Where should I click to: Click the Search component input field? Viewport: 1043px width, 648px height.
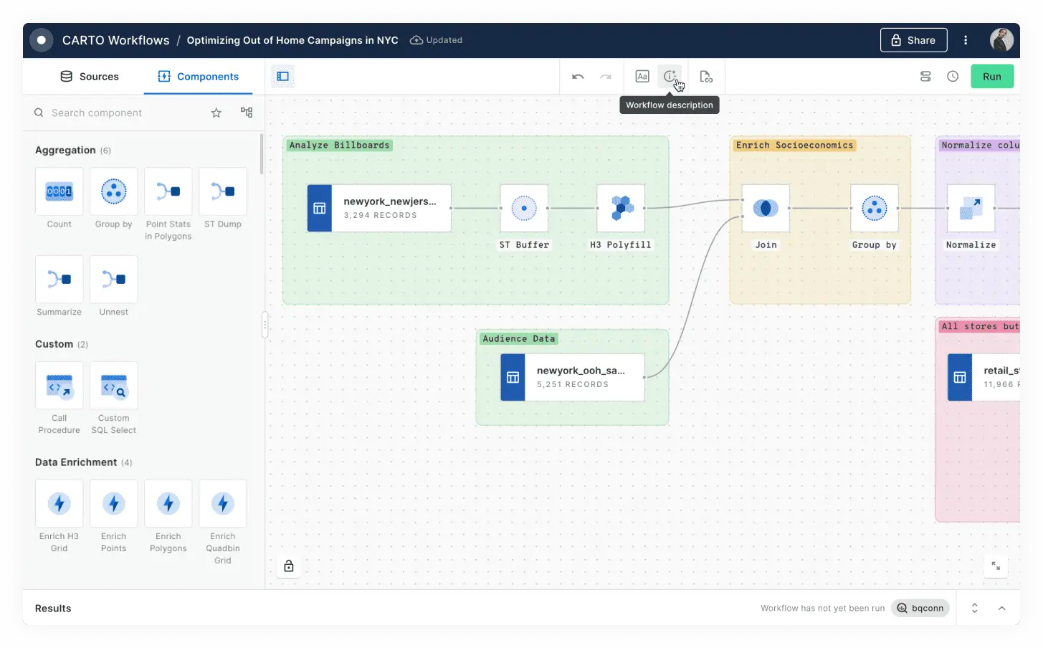(108, 113)
